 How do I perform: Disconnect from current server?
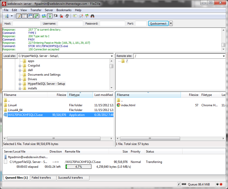pyautogui.click(x=61, y=16)
